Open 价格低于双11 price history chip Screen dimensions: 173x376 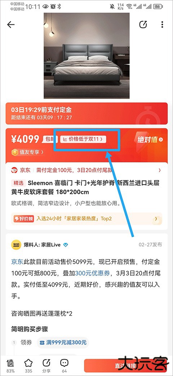pyautogui.click(x=83, y=139)
